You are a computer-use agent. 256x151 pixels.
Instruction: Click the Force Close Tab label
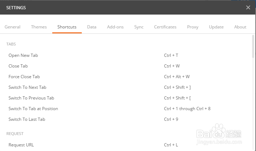click(x=24, y=77)
